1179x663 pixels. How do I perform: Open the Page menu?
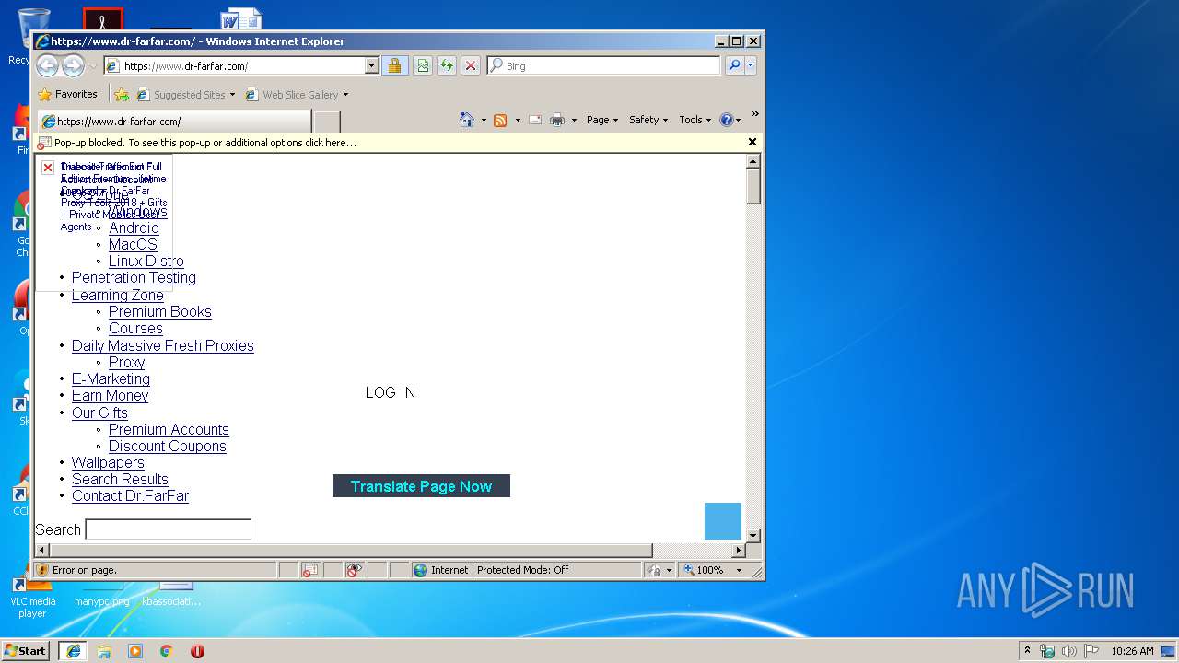602,120
